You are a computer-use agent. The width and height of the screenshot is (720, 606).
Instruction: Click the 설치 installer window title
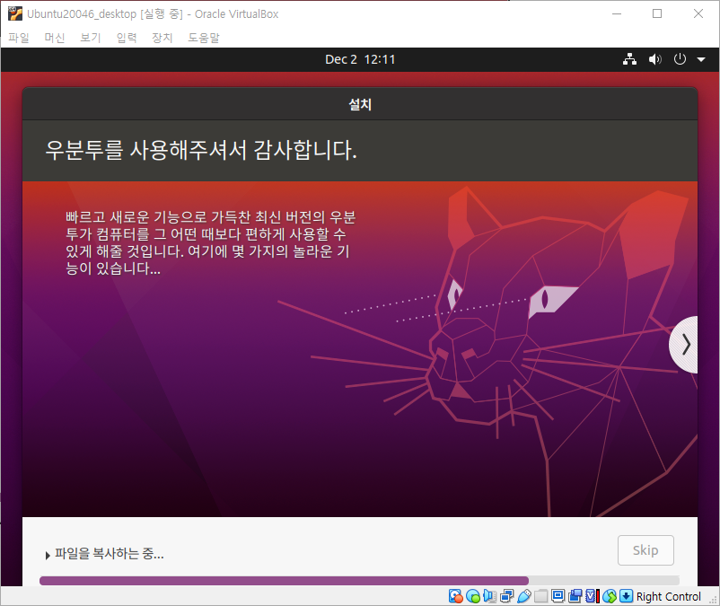click(360, 104)
